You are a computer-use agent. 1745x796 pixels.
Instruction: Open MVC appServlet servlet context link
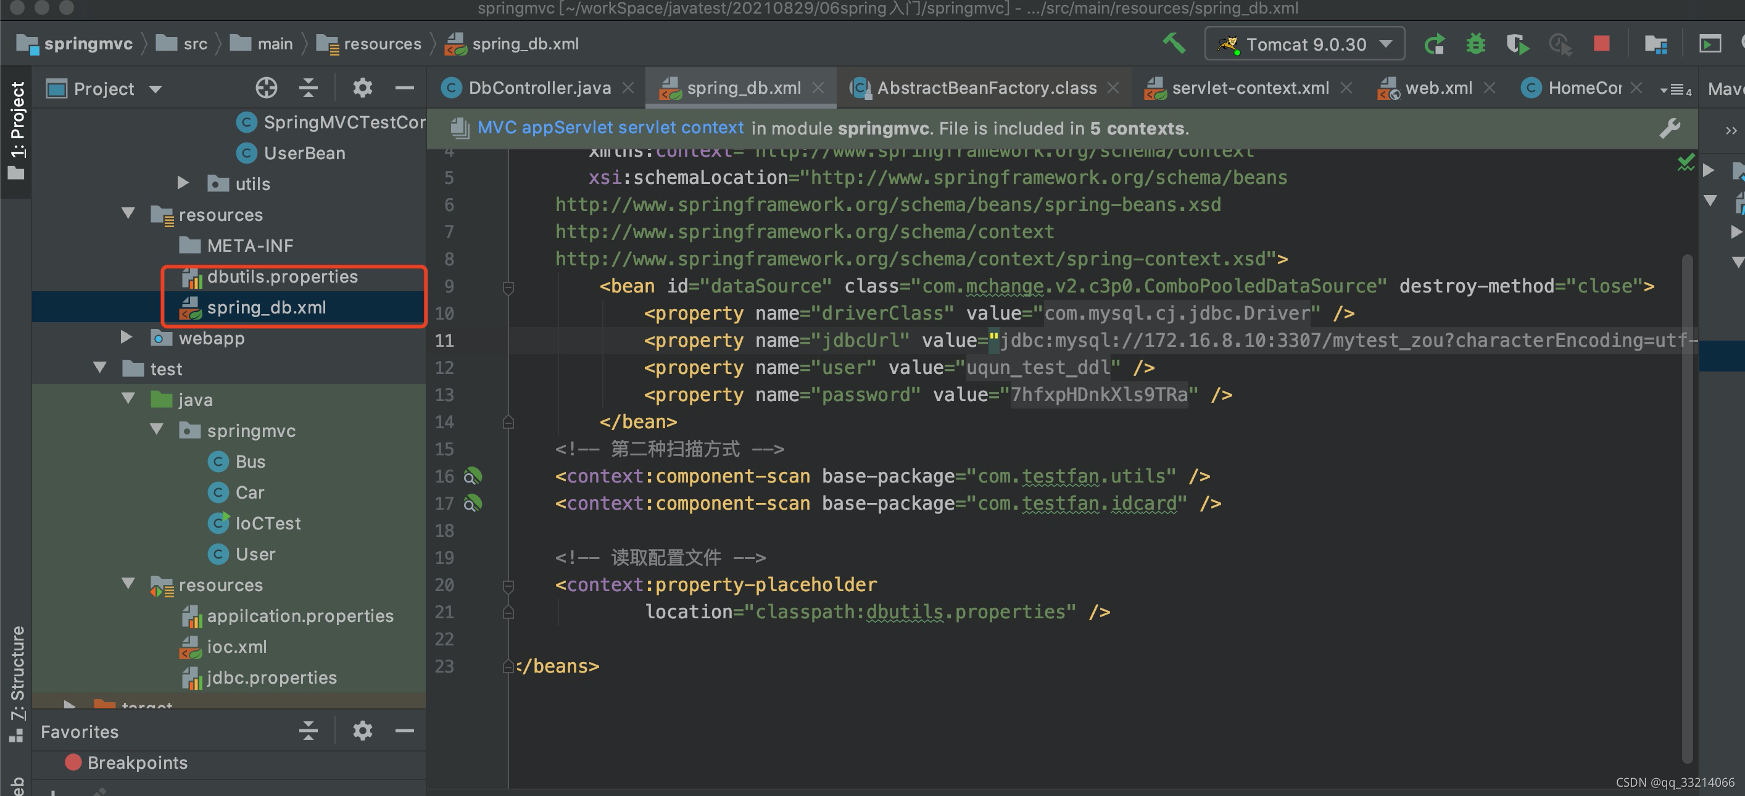(610, 127)
